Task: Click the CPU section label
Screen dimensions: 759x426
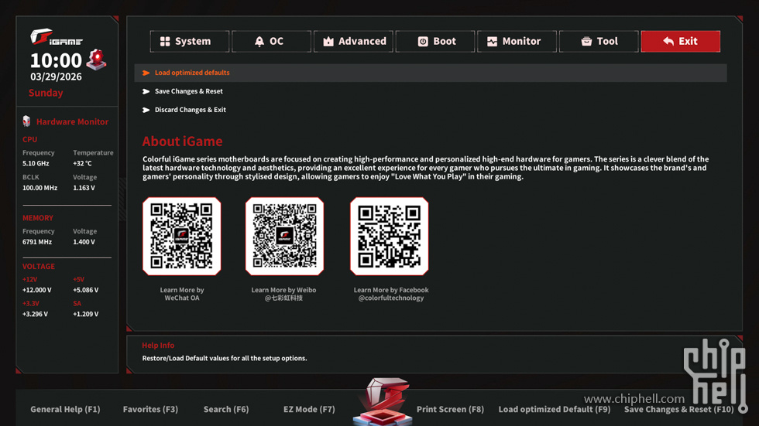Action: click(29, 140)
